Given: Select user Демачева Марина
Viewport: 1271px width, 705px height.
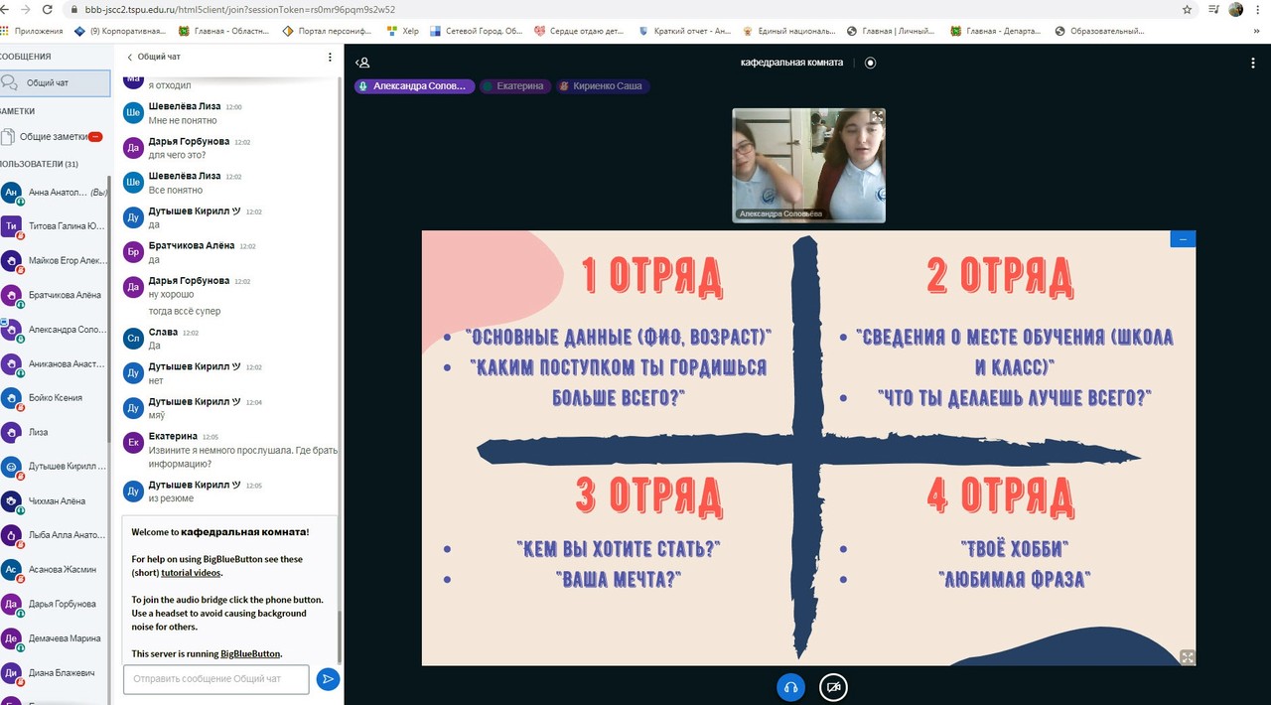Looking at the screenshot, I should click(55, 638).
